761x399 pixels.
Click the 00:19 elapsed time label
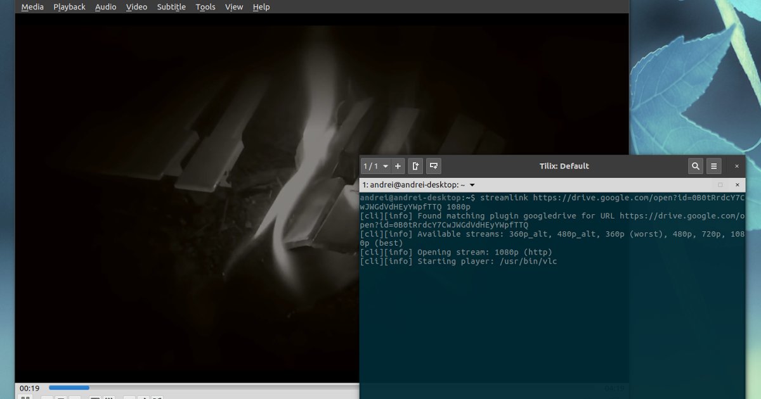point(29,388)
